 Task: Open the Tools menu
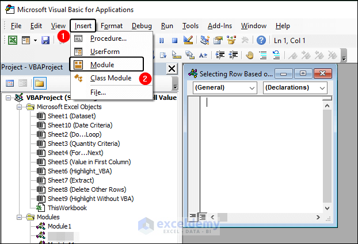tap(191, 26)
